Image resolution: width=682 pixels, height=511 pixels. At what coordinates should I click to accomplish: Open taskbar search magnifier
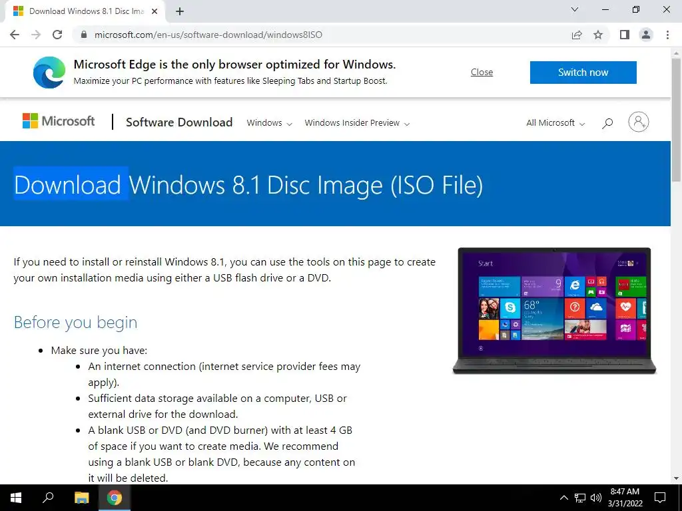(48, 498)
